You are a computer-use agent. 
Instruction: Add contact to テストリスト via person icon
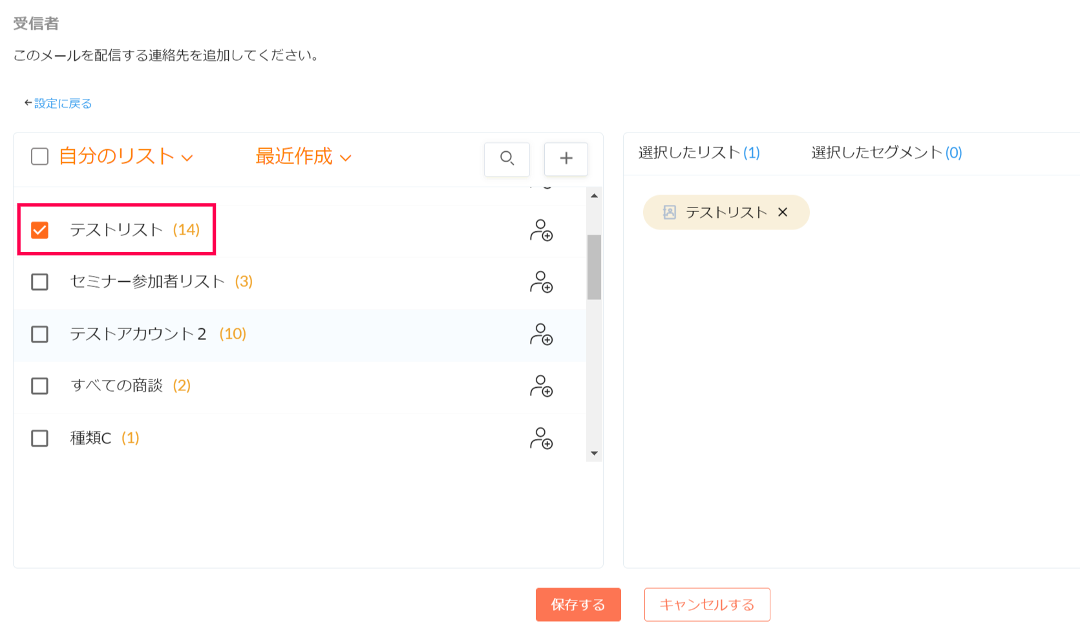(541, 231)
